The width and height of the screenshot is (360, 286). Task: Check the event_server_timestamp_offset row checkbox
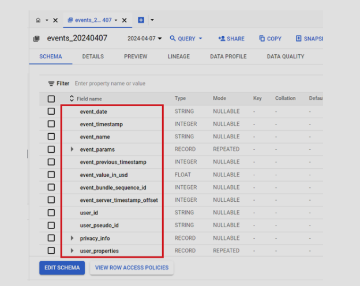tap(51, 200)
